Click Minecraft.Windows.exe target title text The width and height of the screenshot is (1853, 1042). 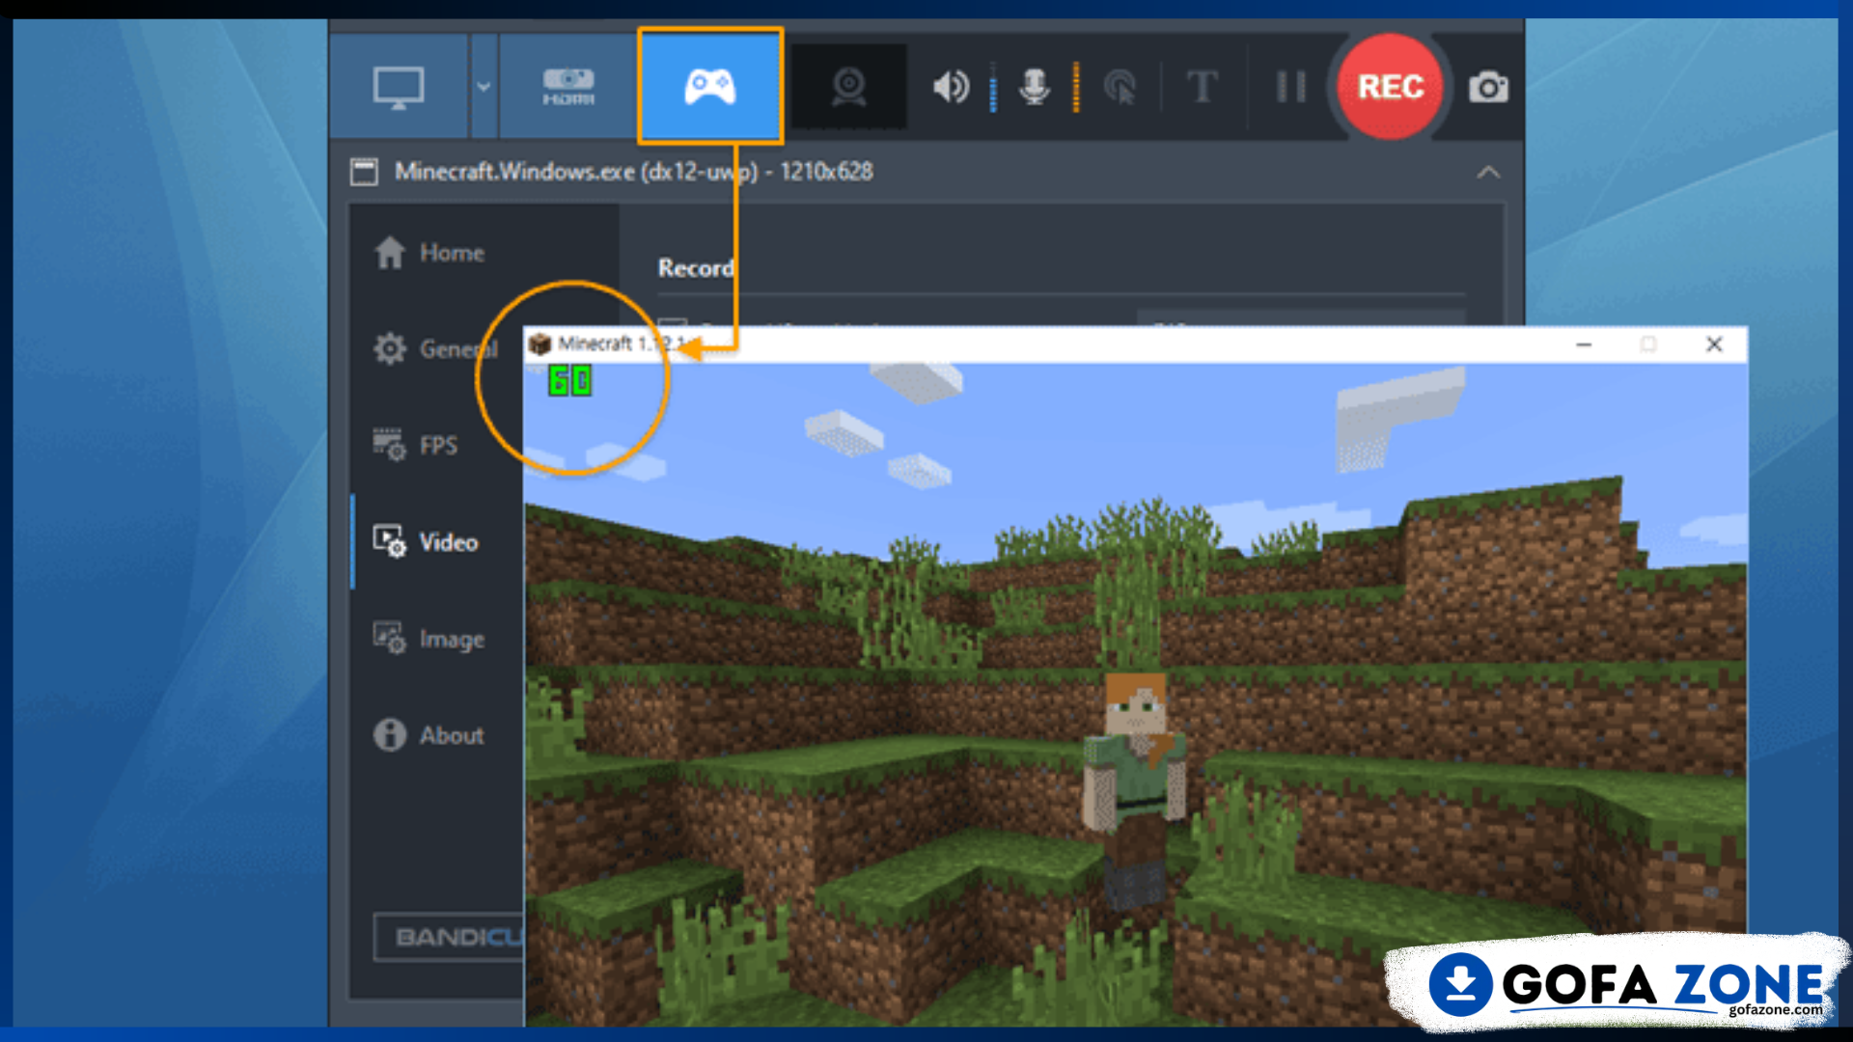click(633, 172)
